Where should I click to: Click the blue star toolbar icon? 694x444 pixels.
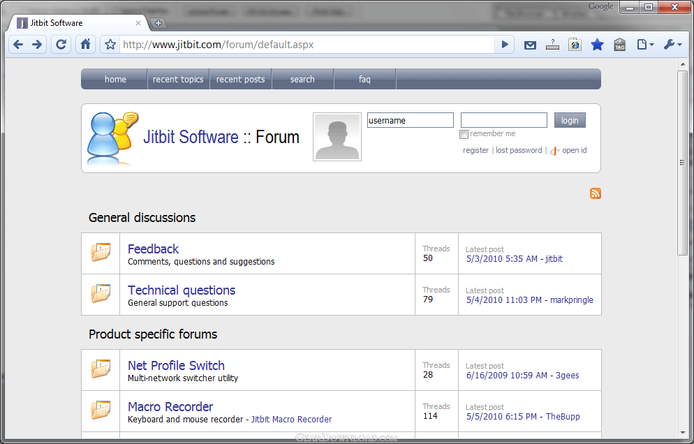597,45
